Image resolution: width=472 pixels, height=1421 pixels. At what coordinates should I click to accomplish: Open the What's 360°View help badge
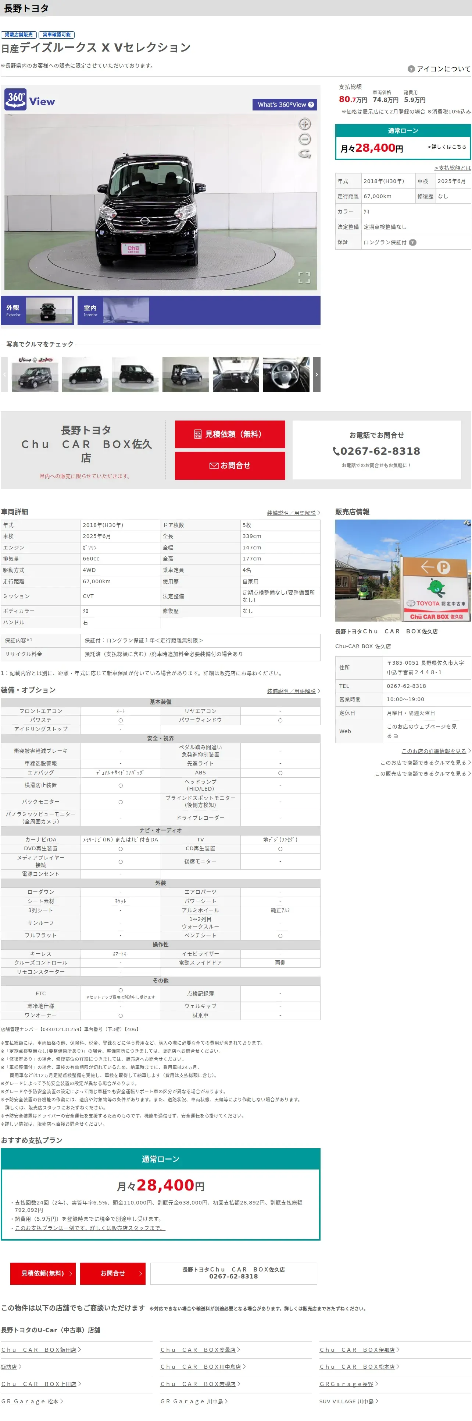pos(285,104)
